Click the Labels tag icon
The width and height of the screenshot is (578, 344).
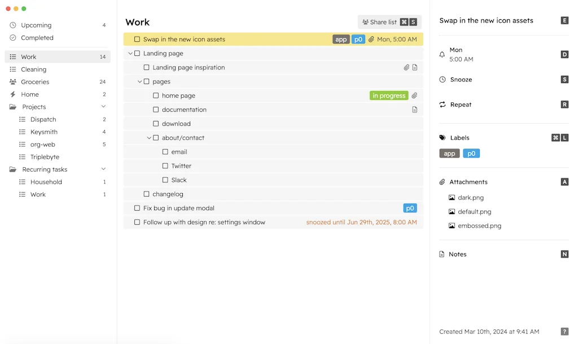[x=443, y=138]
